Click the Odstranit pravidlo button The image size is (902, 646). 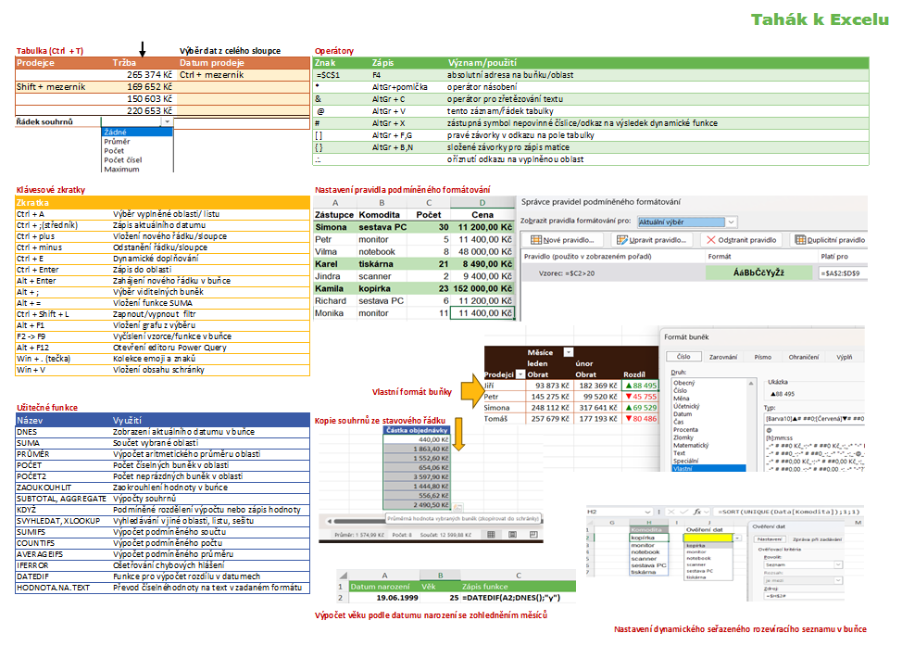coord(741,239)
